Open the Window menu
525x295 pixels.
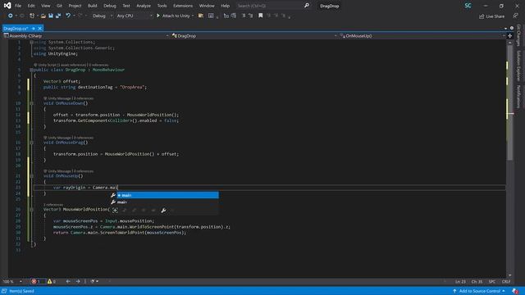(207, 6)
